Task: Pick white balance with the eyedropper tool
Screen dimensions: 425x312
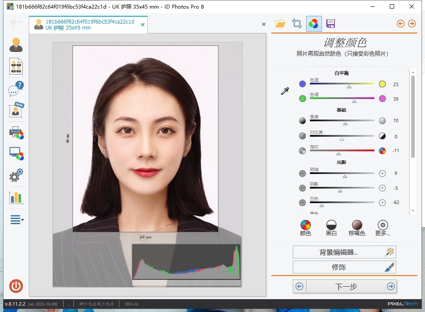Action: (285, 90)
